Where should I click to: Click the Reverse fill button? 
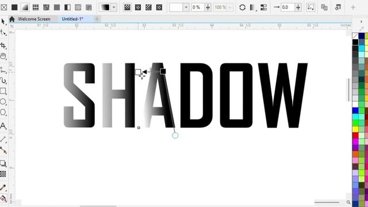pyautogui.click(x=243, y=7)
